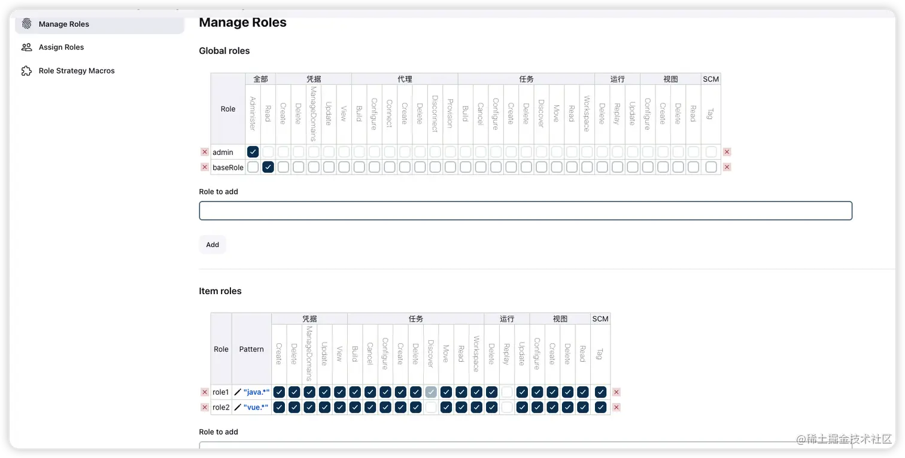Uncheck Cancel for role1

pos(370,392)
